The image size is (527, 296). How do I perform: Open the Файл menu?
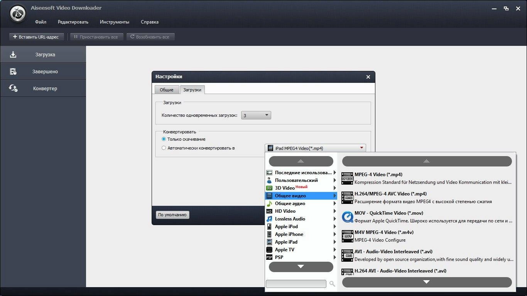[41, 22]
